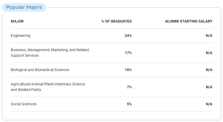Image resolution: width=223 pixels, height=122 pixels.
Task: Click the 5% value for Social Sciences
Action: [x=129, y=104]
